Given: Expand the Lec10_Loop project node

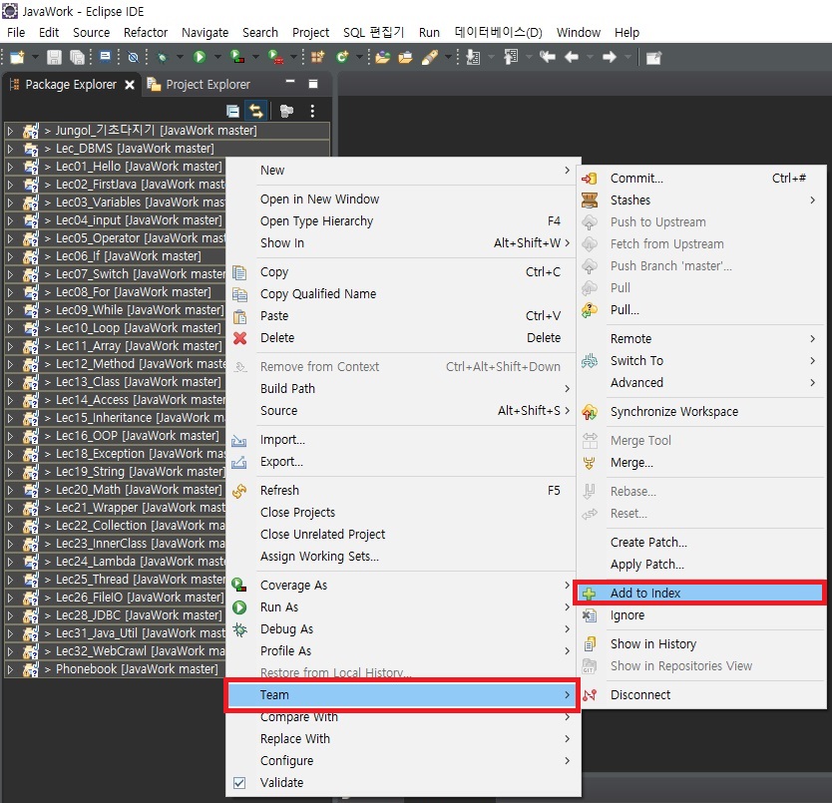Looking at the screenshot, I should (x=10, y=328).
